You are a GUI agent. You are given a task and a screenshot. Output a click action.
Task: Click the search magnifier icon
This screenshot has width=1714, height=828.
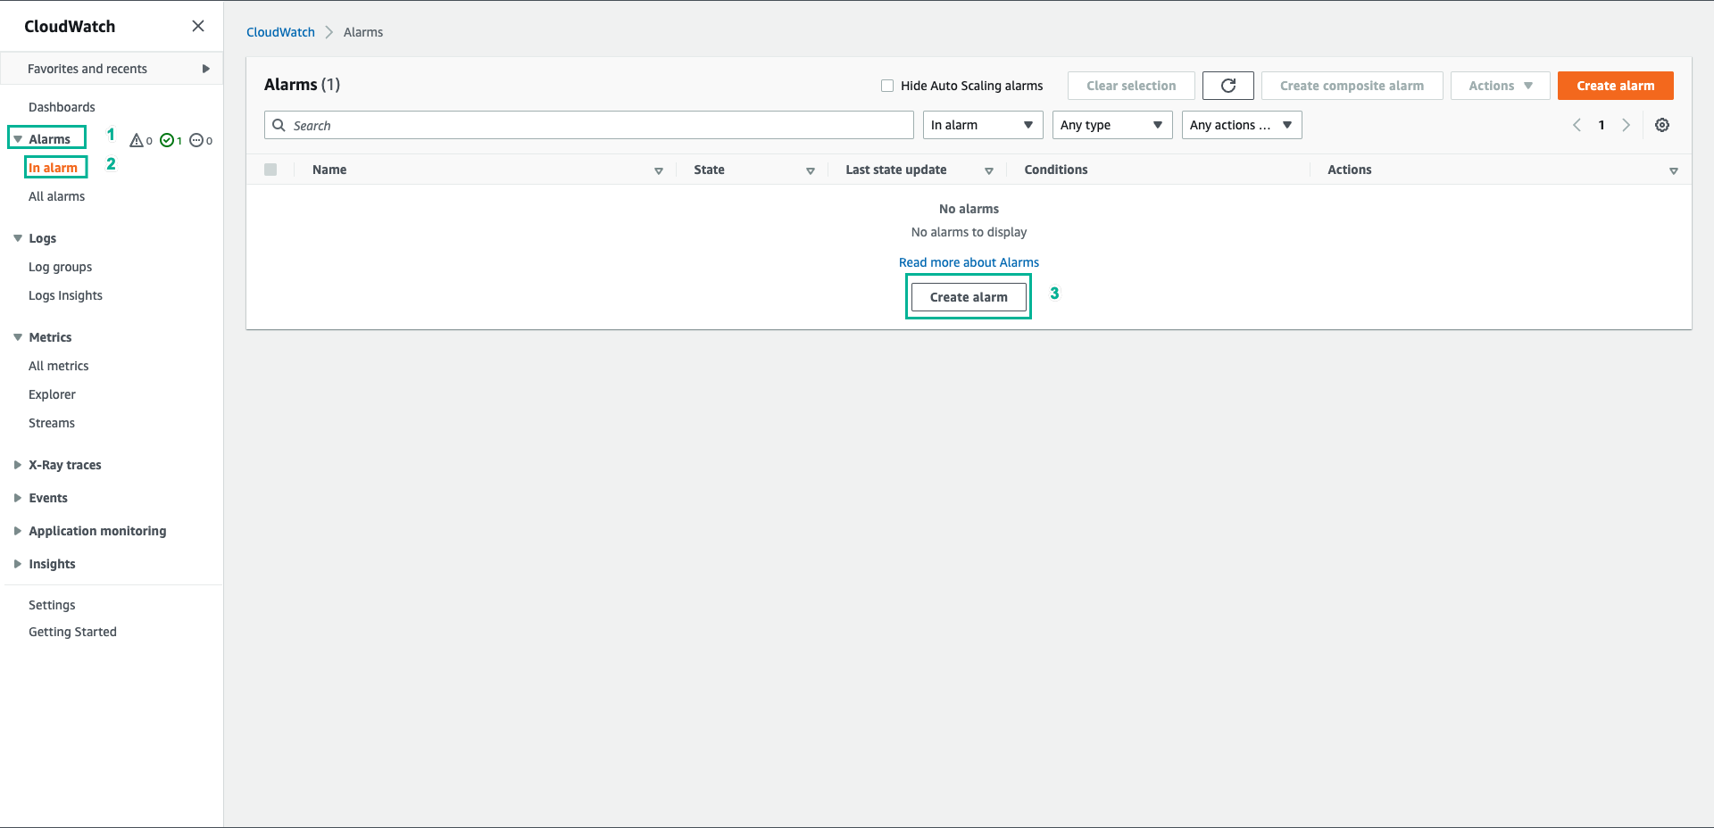tap(279, 125)
